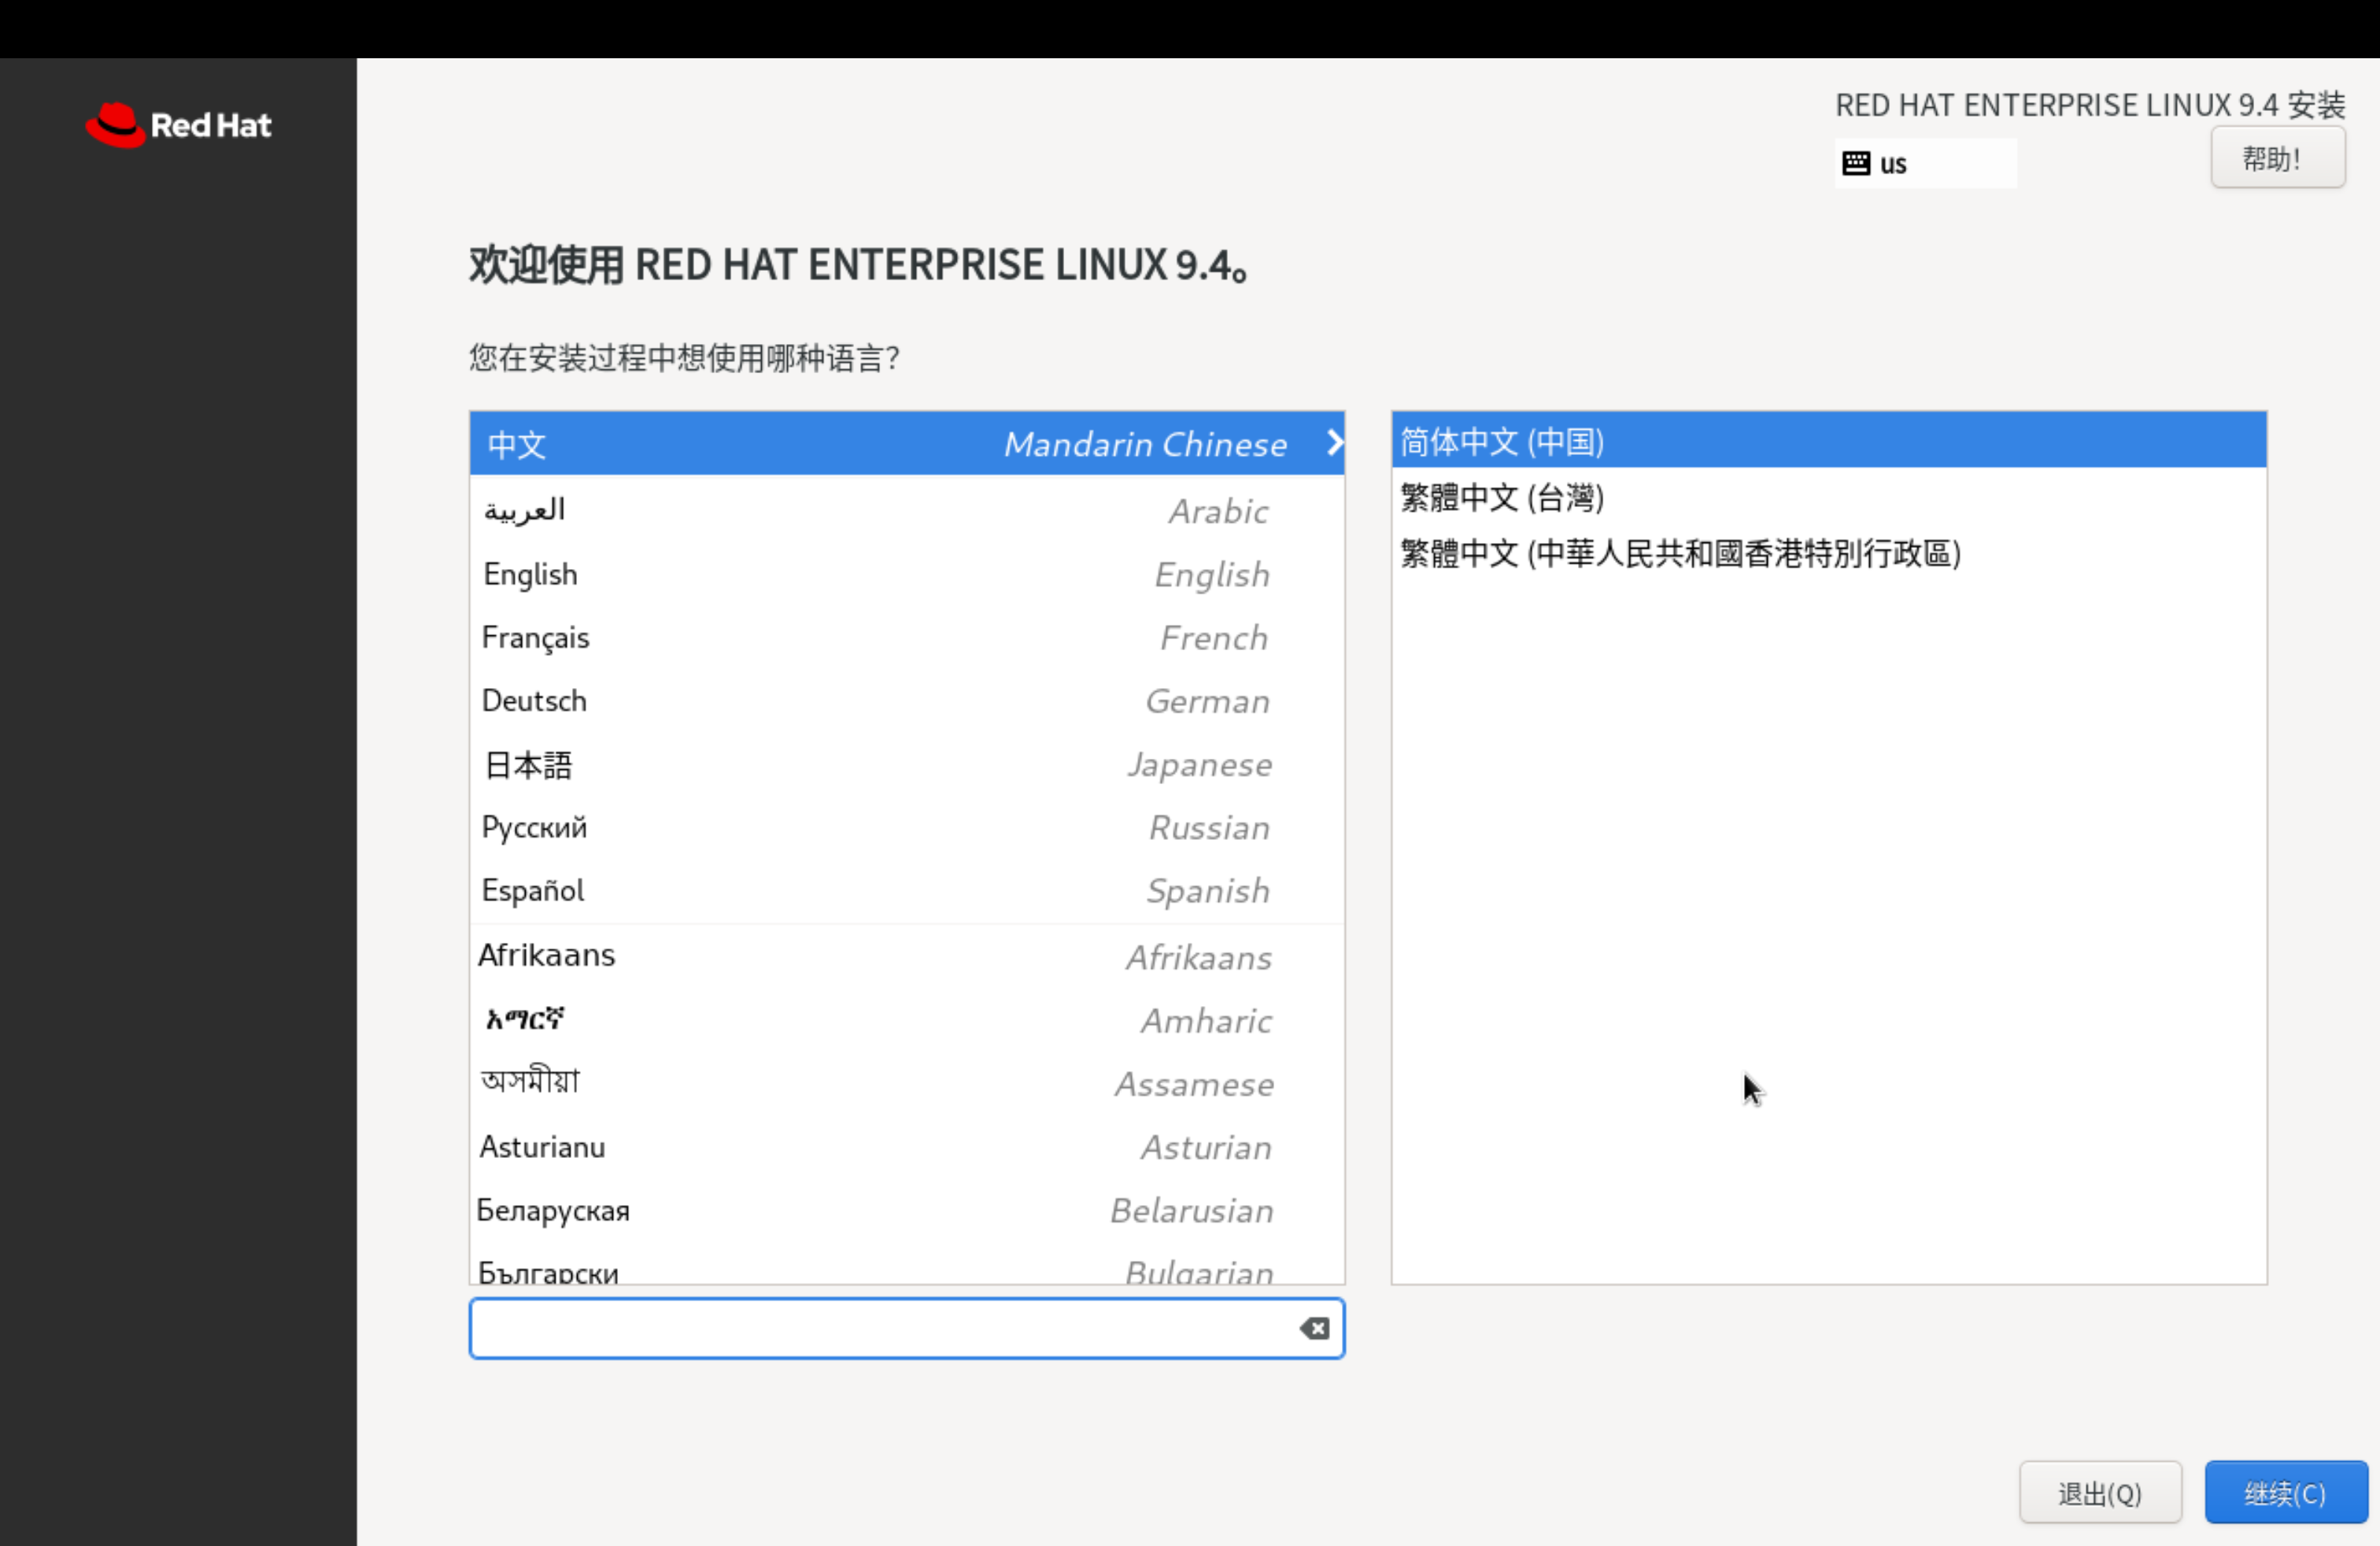2380x1546 pixels.
Task: Open the us keyboard layout indicator
Action: click(x=1925, y=163)
